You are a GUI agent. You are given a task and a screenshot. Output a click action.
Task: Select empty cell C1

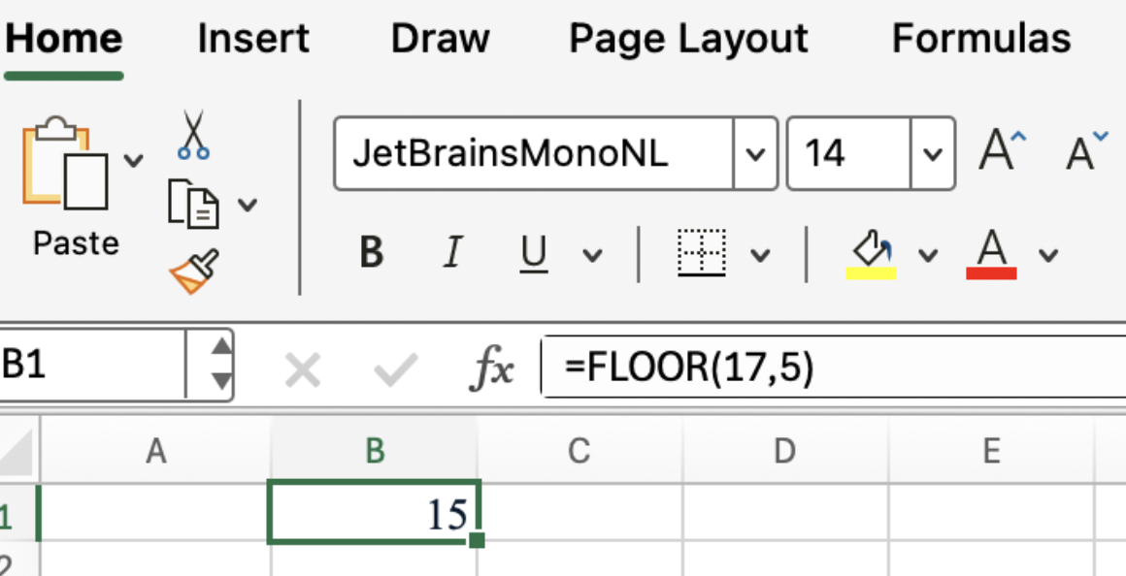point(580,512)
